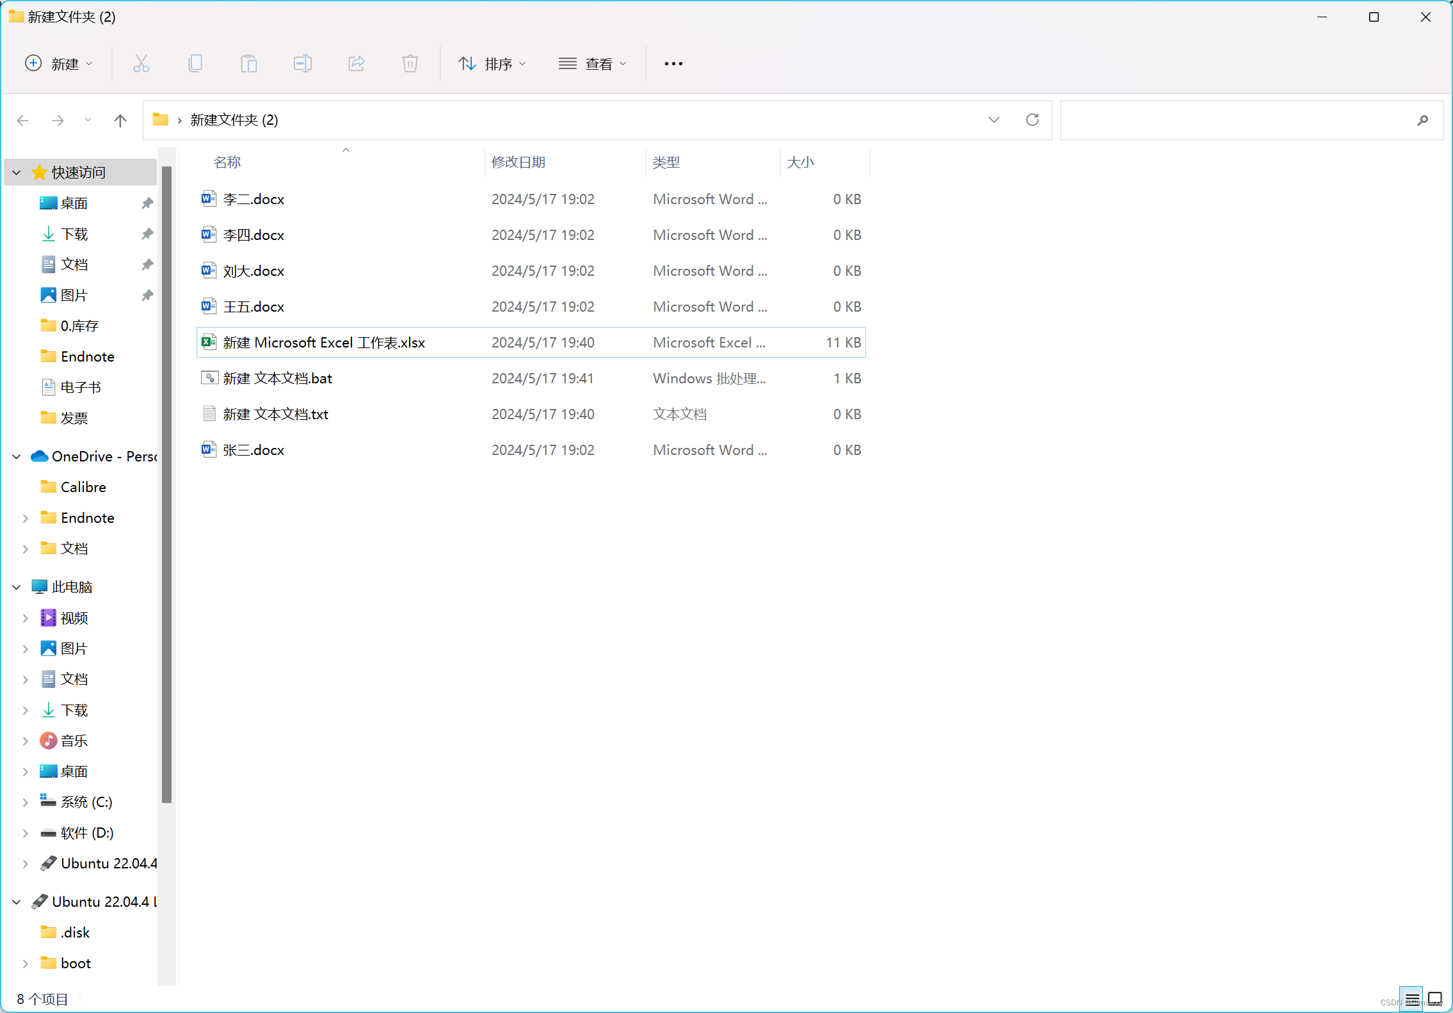This screenshot has height=1013, width=1453.
Task: Click the folder icon in the address bar
Action: 160,120
